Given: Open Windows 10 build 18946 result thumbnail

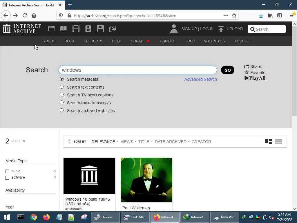Looking at the screenshot, I should 89,176.
